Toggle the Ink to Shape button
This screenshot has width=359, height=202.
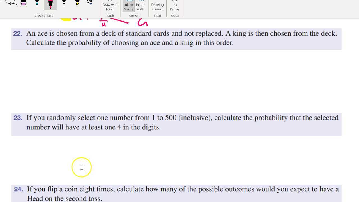128,6
